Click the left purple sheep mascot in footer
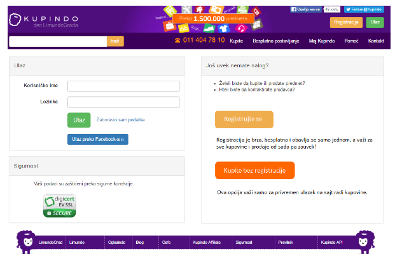Viewport: 395px width, 259px height. (x=26, y=242)
